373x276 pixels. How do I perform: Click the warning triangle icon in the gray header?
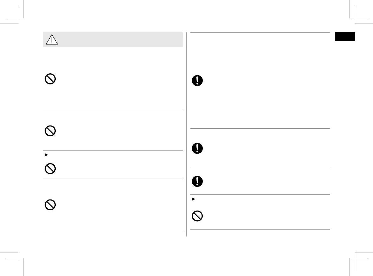coord(51,40)
